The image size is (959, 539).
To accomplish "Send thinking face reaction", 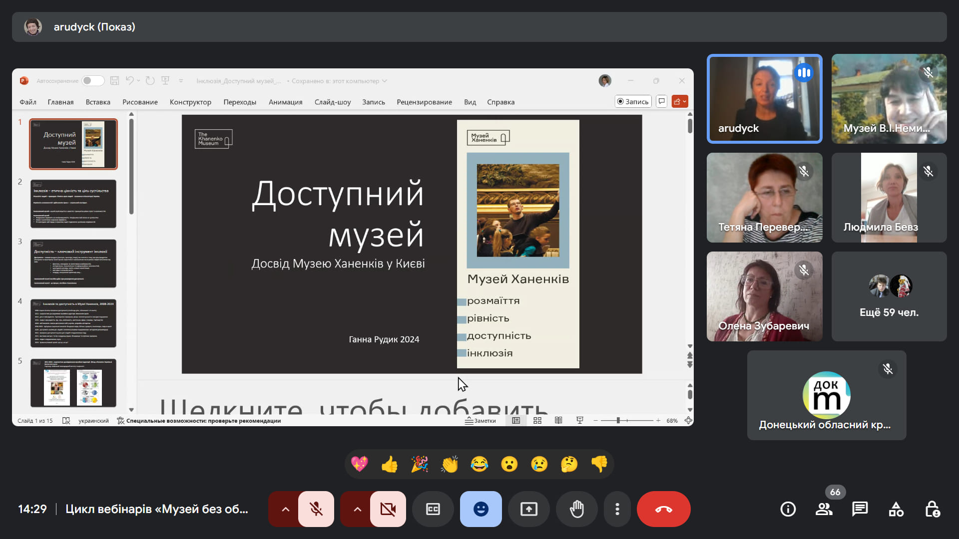I will click(x=569, y=464).
